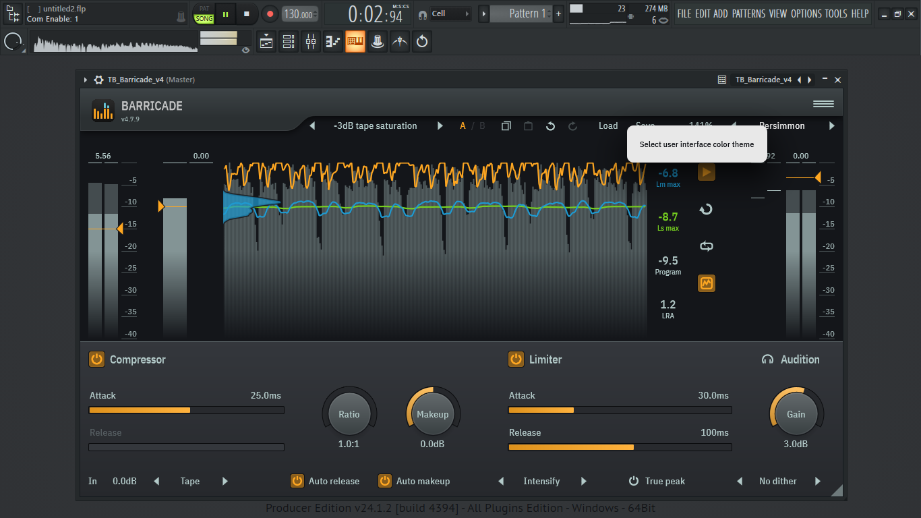
Task: Click the preset grid icon in plugin title bar
Action: click(x=721, y=80)
